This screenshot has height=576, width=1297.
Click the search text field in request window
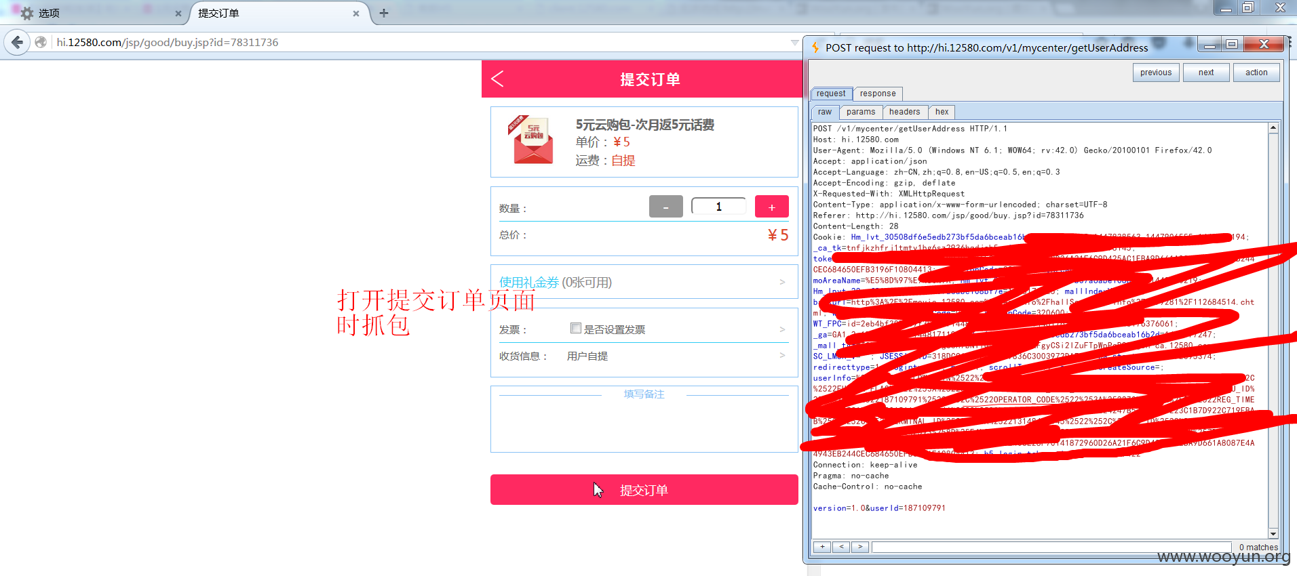point(1051,547)
